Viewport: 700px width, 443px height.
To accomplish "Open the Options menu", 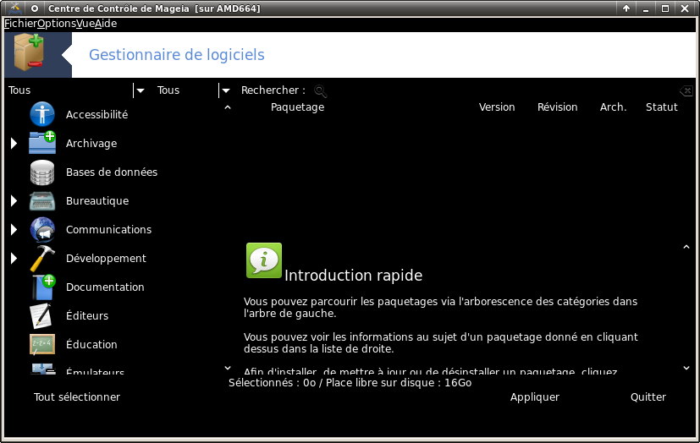I will coord(57,24).
